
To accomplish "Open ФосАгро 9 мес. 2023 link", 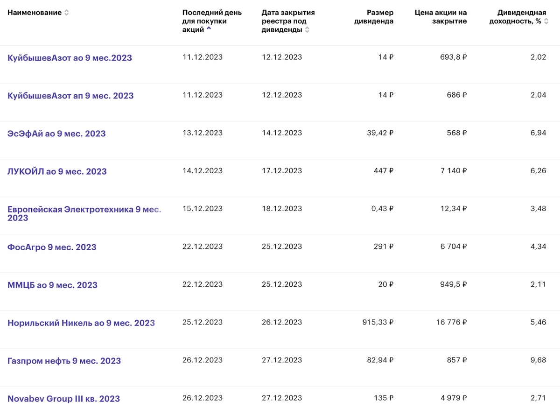I will [52, 247].
